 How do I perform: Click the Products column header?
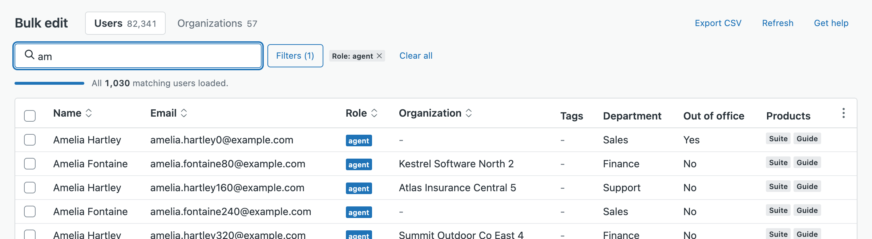(x=788, y=116)
